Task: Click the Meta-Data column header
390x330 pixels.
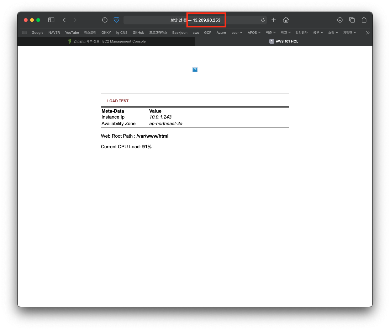Action: click(113, 111)
